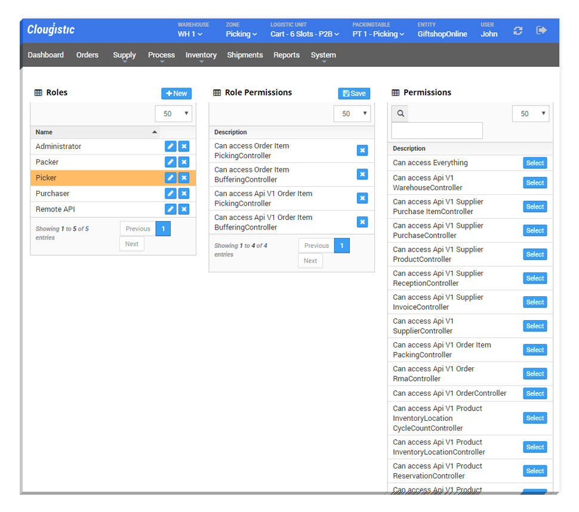The height and width of the screenshot is (512, 579).
Task: Remove the Order Item BufferingController permission
Action: (362, 175)
